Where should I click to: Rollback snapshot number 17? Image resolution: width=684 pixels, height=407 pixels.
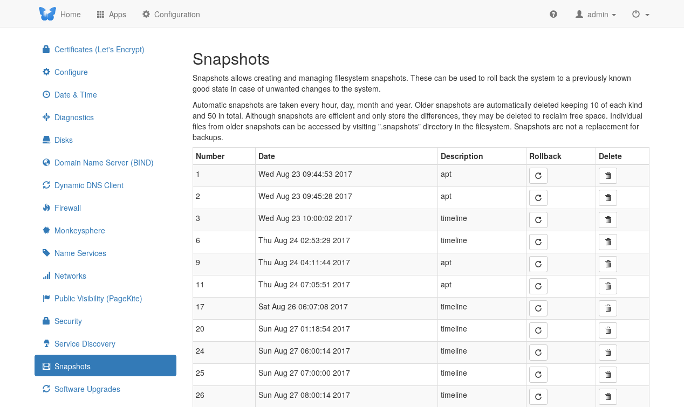(538, 308)
